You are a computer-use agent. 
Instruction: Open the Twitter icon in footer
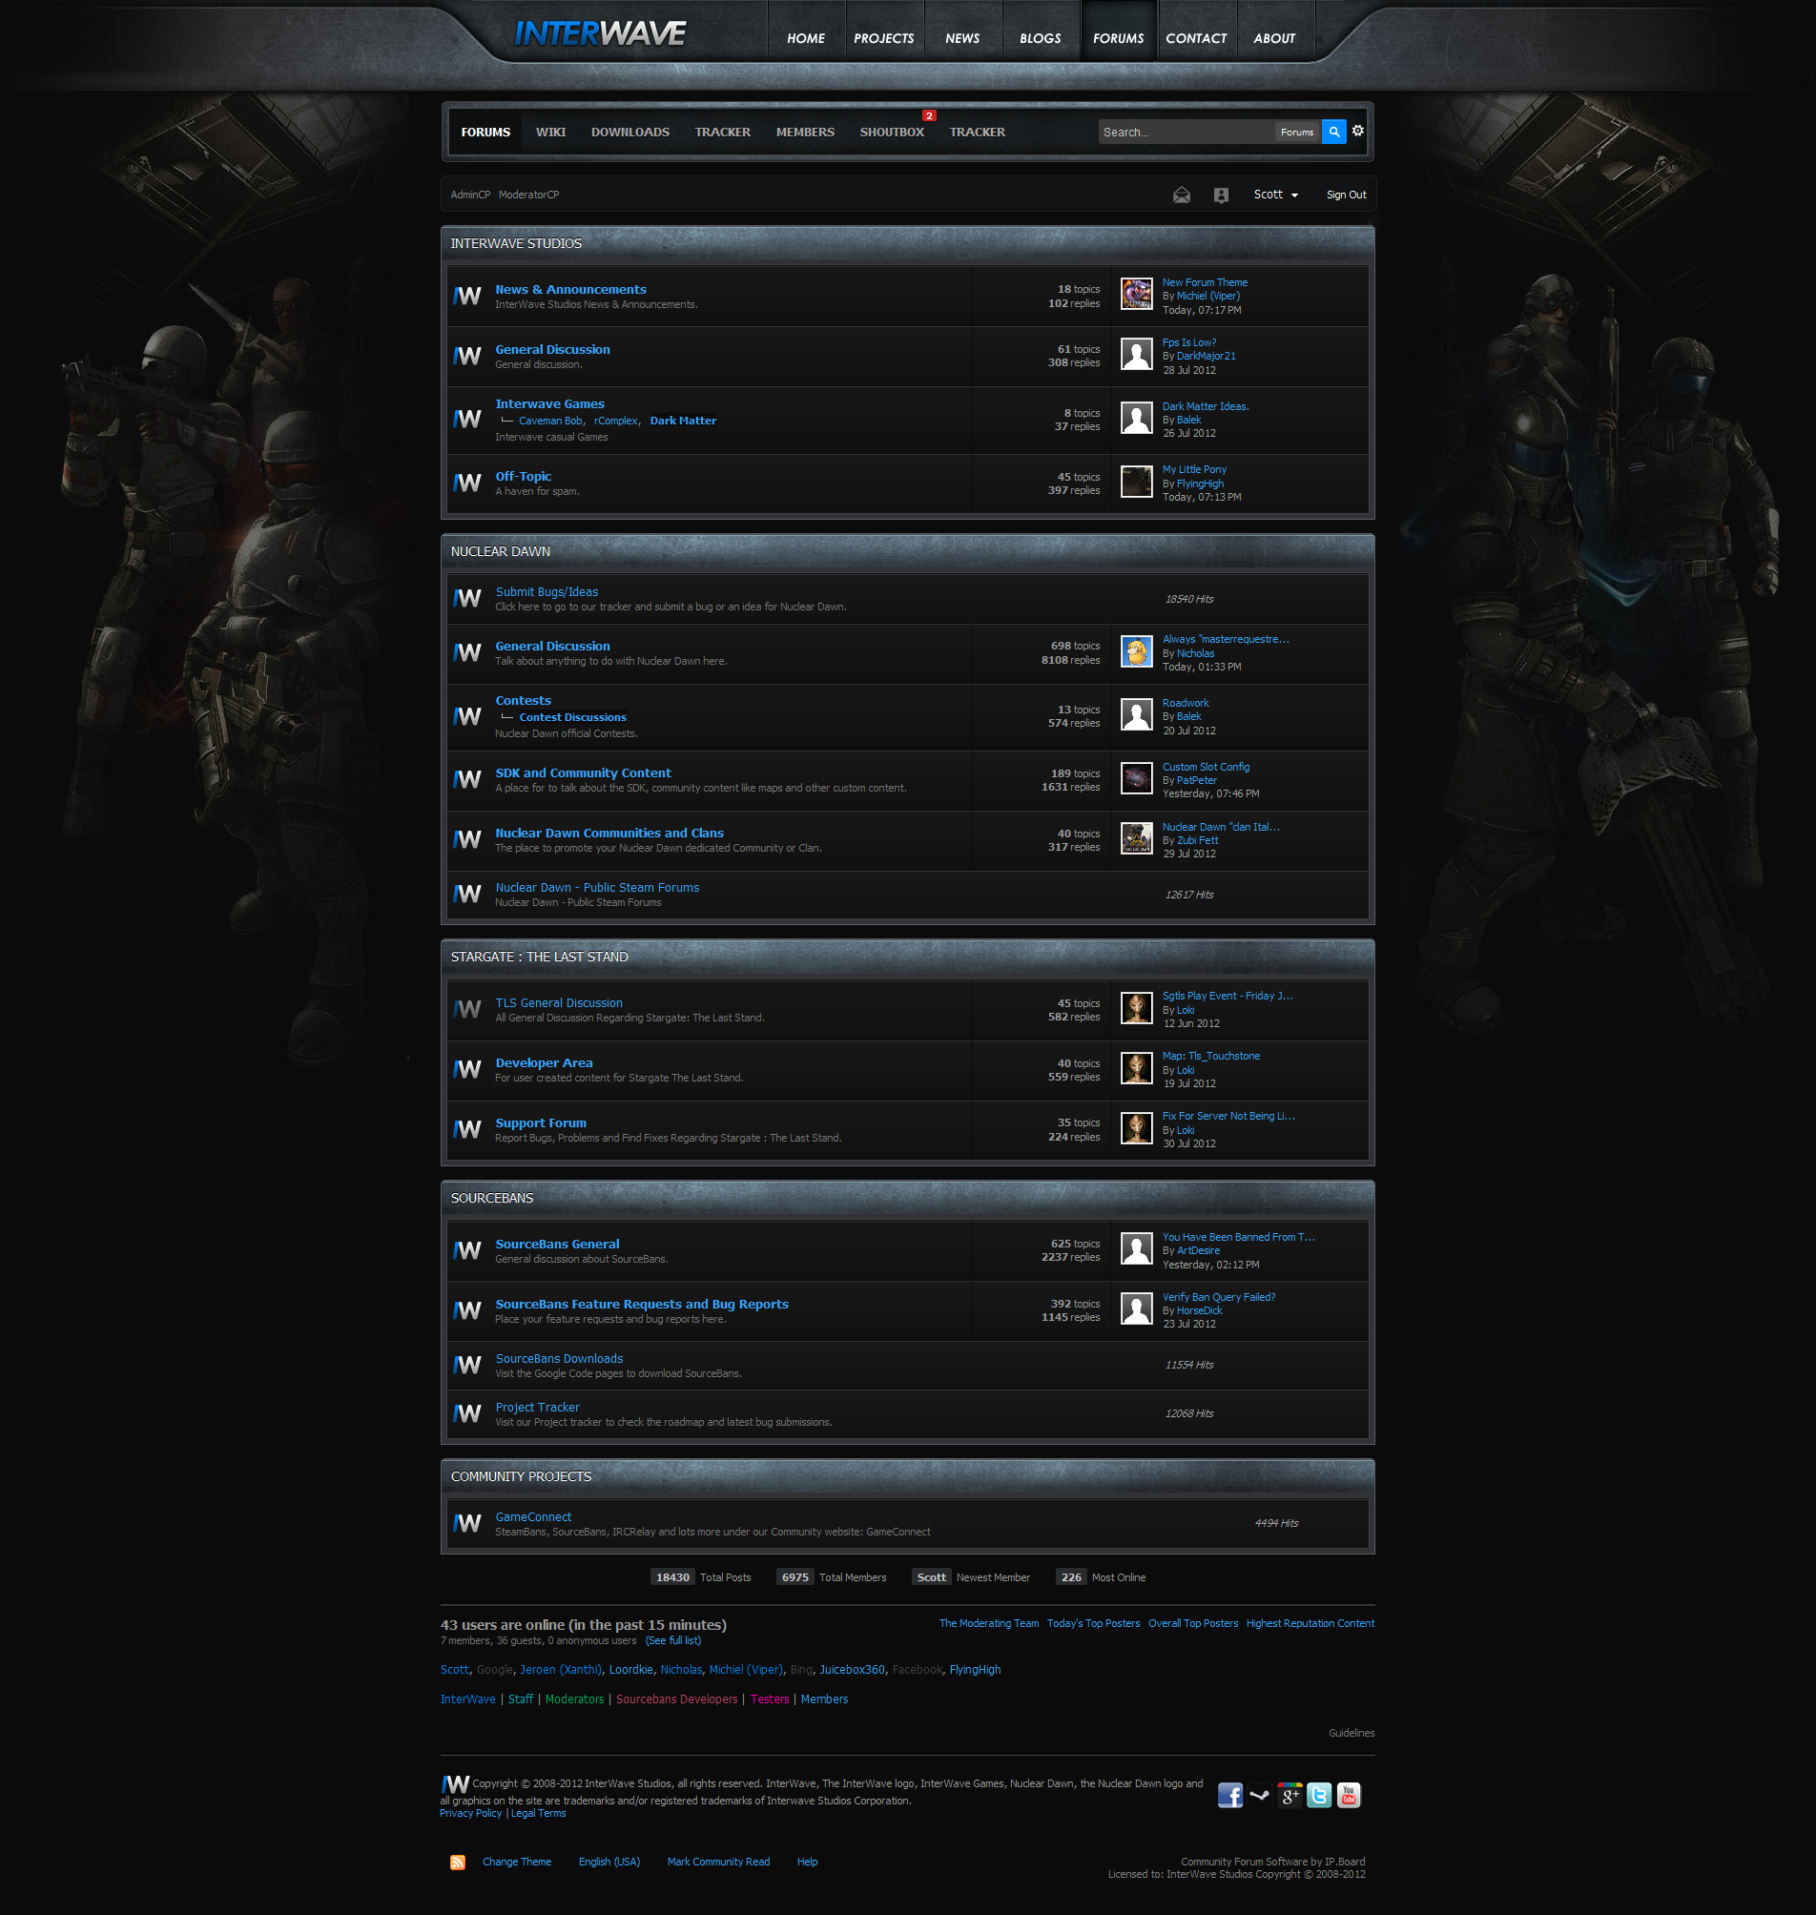click(x=1318, y=1795)
